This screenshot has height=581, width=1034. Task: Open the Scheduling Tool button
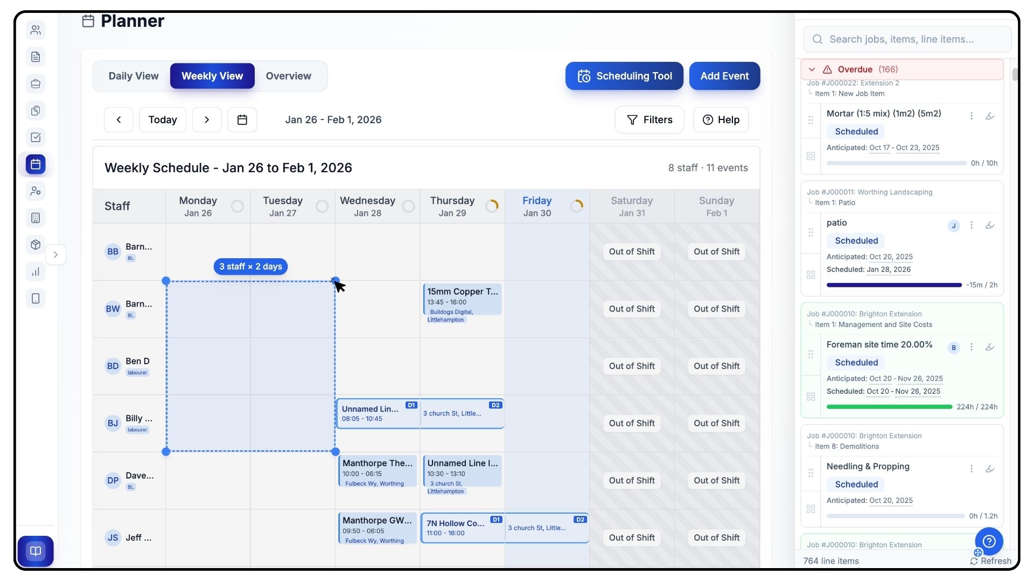624,76
